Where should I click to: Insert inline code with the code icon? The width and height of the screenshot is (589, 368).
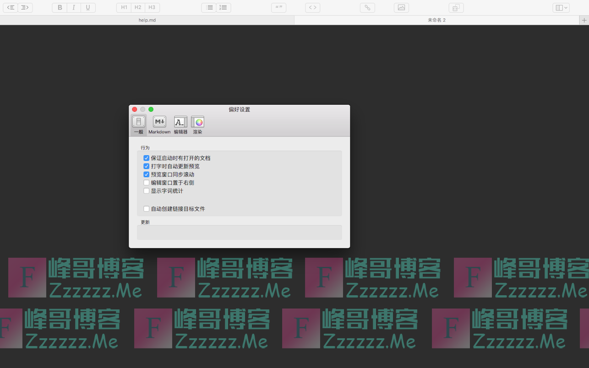pyautogui.click(x=312, y=8)
